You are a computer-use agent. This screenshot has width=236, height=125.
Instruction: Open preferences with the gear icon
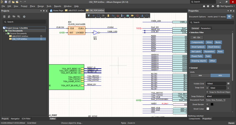tap(208, 6)
